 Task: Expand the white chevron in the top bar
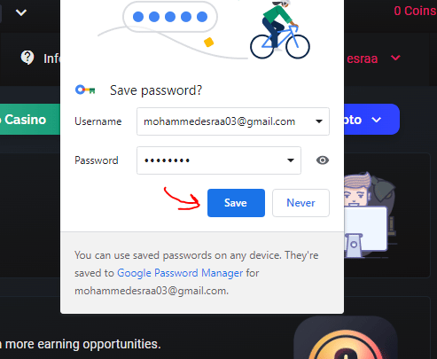[21, 12]
